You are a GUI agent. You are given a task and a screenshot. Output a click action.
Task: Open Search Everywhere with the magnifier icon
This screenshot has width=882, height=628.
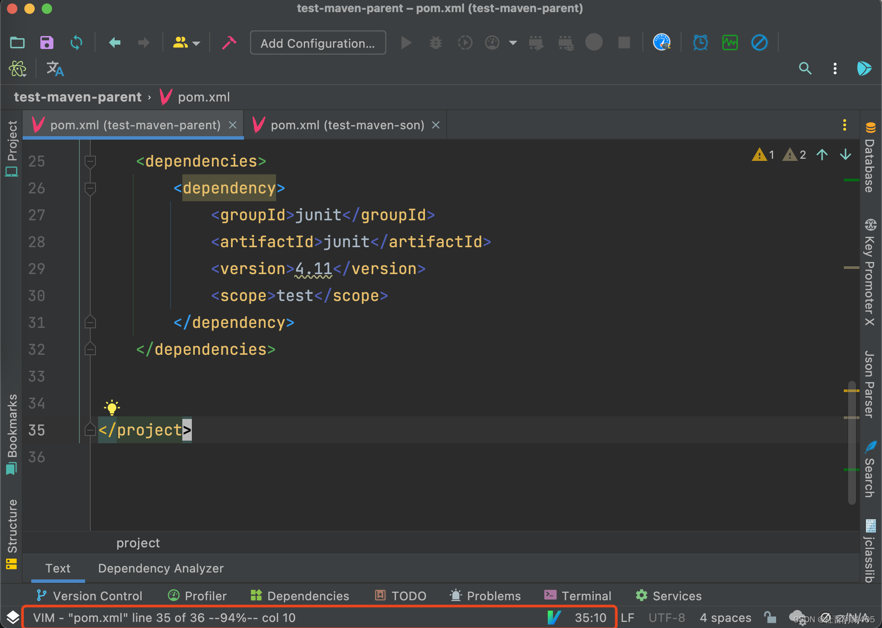pyautogui.click(x=805, y=69)
